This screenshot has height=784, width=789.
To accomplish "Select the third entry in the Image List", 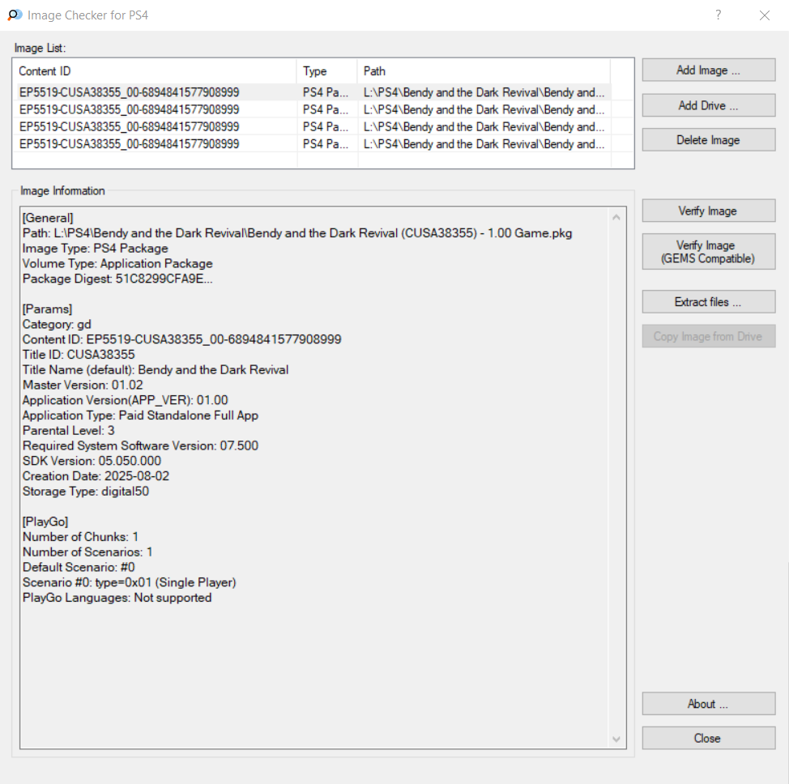I will pyautogui.click(x=130, y=126).
